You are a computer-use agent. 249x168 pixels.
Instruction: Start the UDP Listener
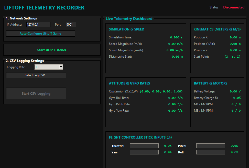(x=52, y=50)
